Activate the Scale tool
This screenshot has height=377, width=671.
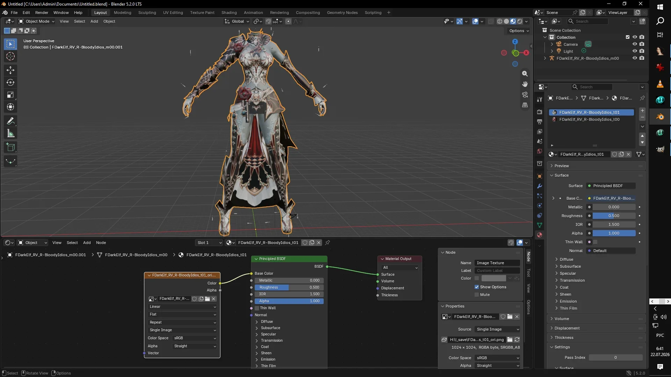tap(10, 95)
